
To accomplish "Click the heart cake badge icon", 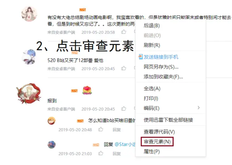I will (87, 90).
